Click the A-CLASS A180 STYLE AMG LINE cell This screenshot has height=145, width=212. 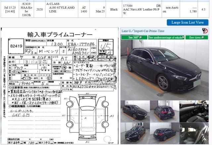click(x=59, y=10)
